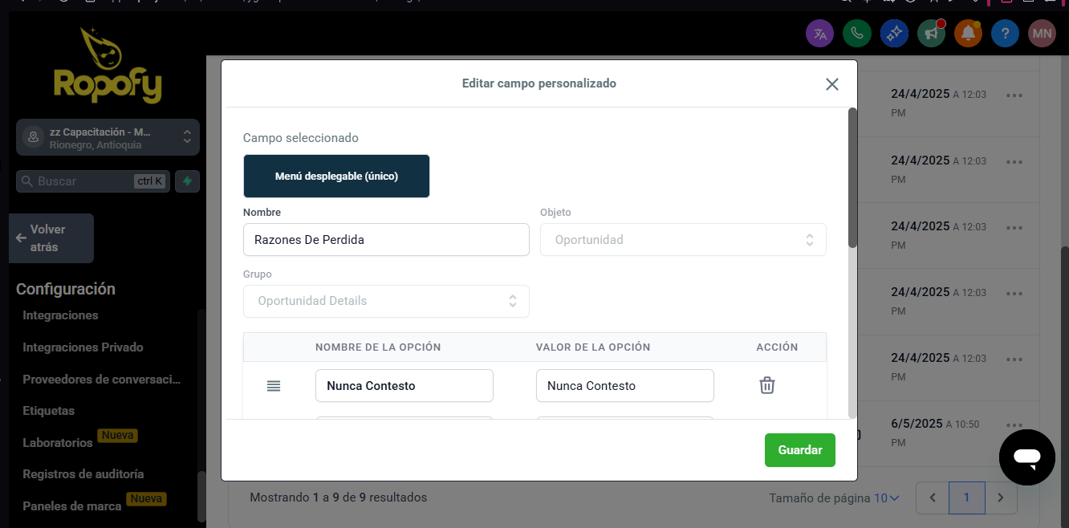Screen dimensions: 1069x528
Task: Open the live chat widget bubble
Action: [x=1026, y=457]
